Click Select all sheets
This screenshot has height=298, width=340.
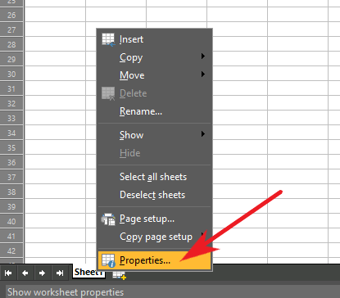[155, 177]
